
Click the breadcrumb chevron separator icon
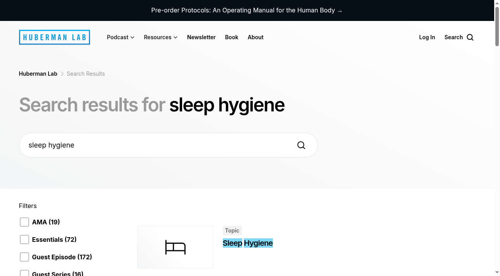[x=62, y=74]
